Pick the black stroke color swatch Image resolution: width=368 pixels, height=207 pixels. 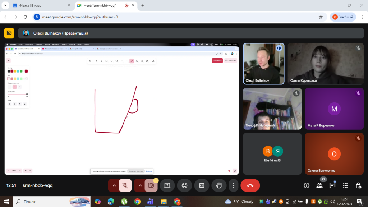9,71
